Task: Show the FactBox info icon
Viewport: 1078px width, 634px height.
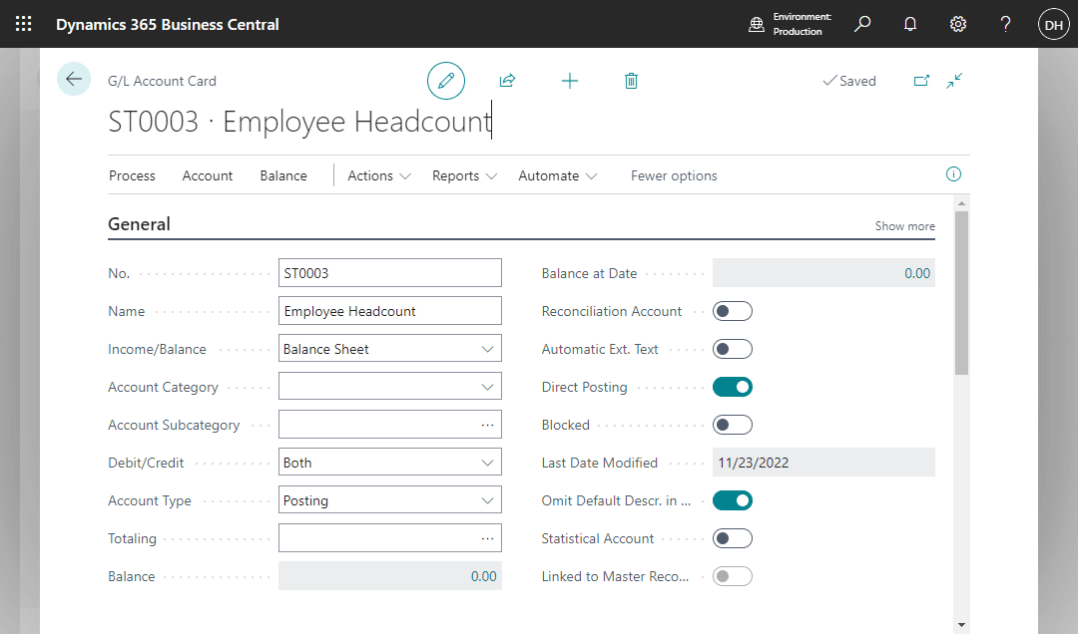Action: coord(953,174)
